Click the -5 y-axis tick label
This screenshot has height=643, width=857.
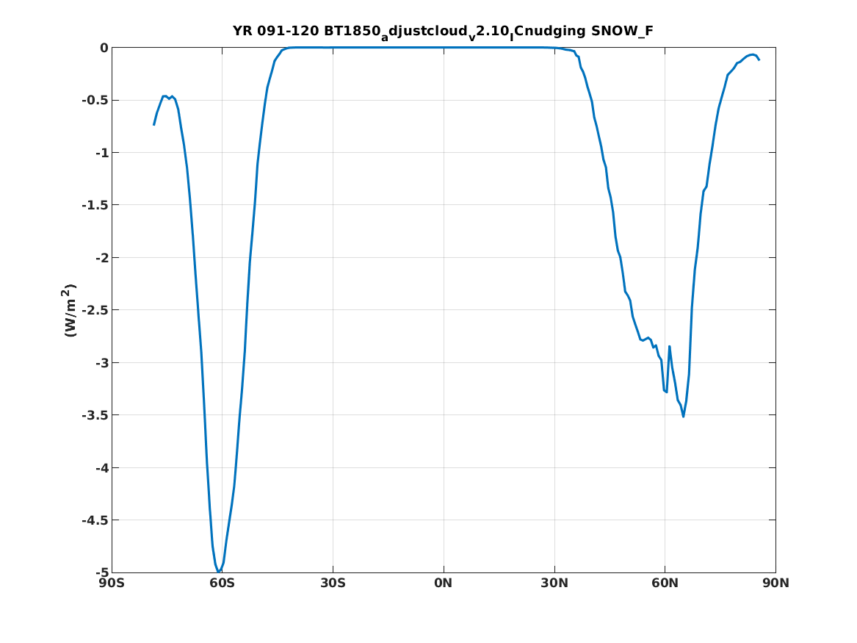[x=101, y=572]
